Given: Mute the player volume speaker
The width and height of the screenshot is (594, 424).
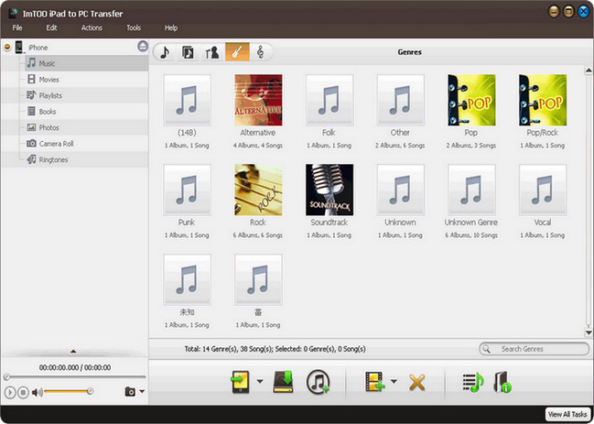Looking at the screenshot, I should click(x=38, y=392).
